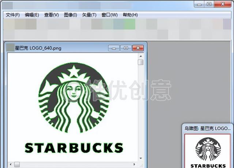234x168 pixels.
Task: Click the vertical scrollbar thumb in document
Action: [140, 62]
